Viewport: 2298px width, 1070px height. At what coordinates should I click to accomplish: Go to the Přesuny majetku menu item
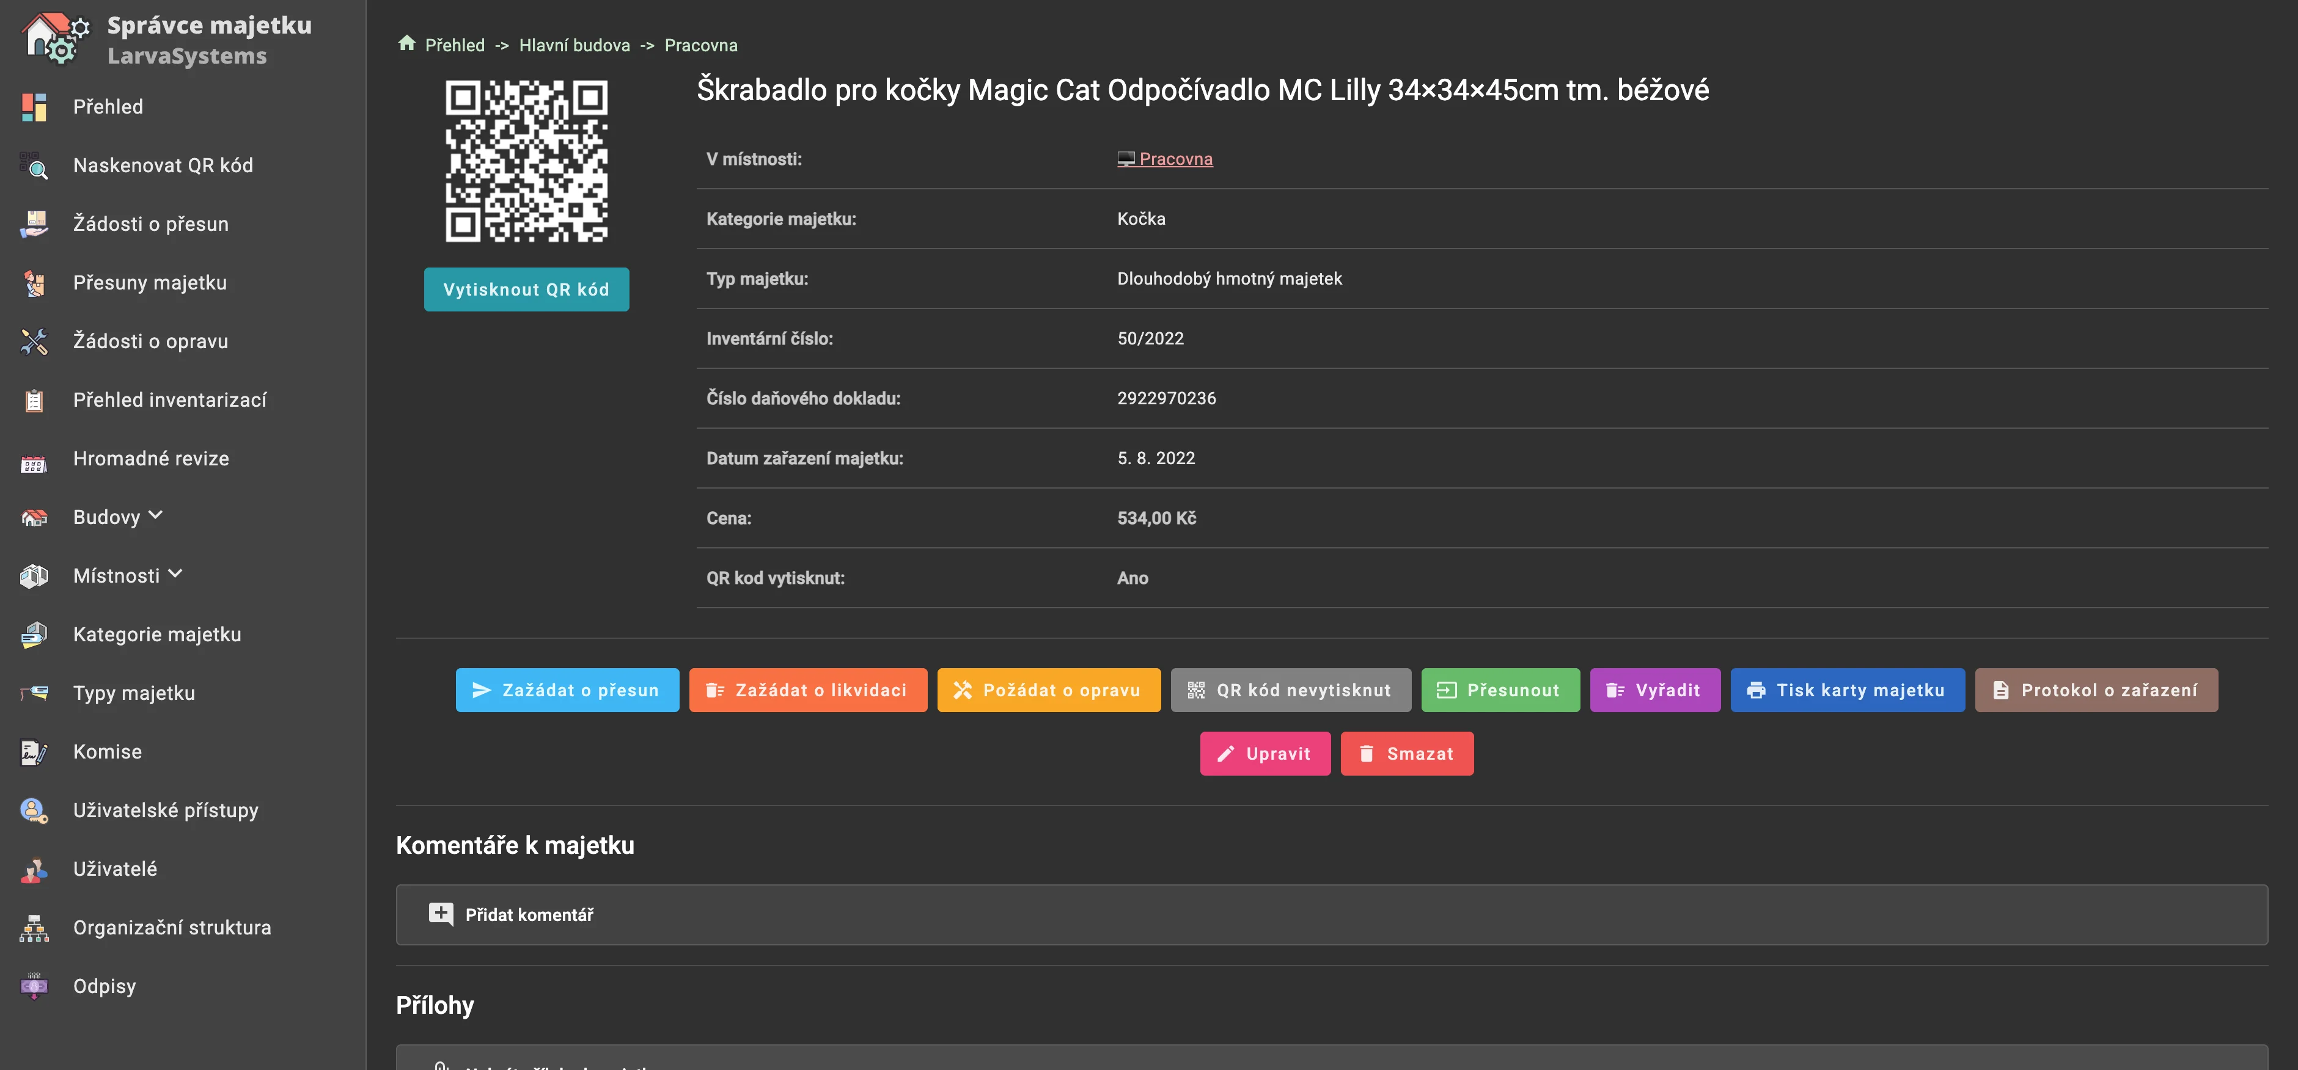pyautogui.click(x=150, y=283)
